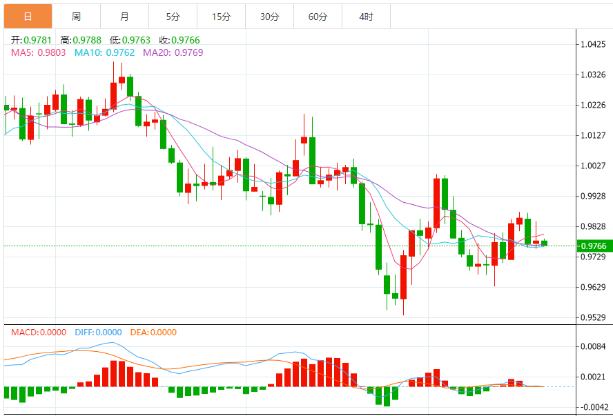613x416 pixels.
Task: Click the 0.0084 MACD axis label
Action: 593,346
